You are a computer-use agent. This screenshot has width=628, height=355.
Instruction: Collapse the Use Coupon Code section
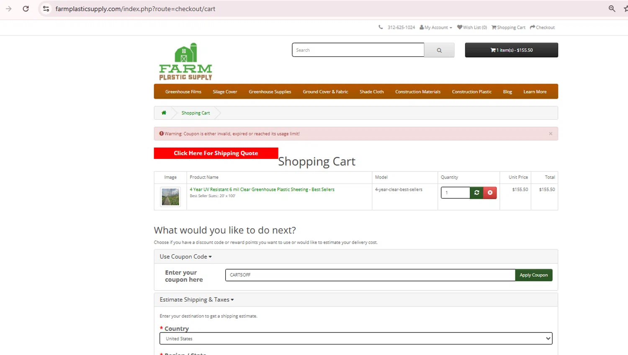[185, 257]
